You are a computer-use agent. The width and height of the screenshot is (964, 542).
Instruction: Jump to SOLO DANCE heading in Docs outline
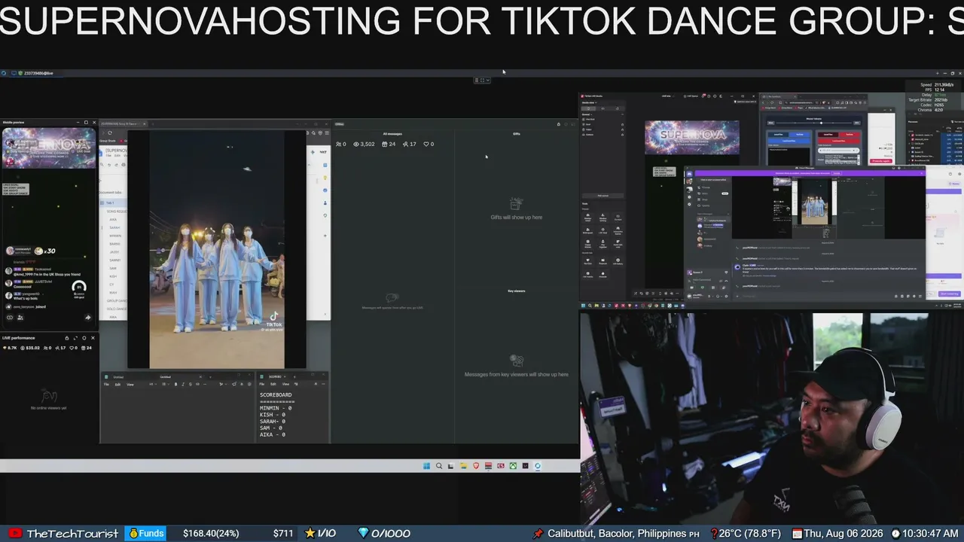[117, 309]
